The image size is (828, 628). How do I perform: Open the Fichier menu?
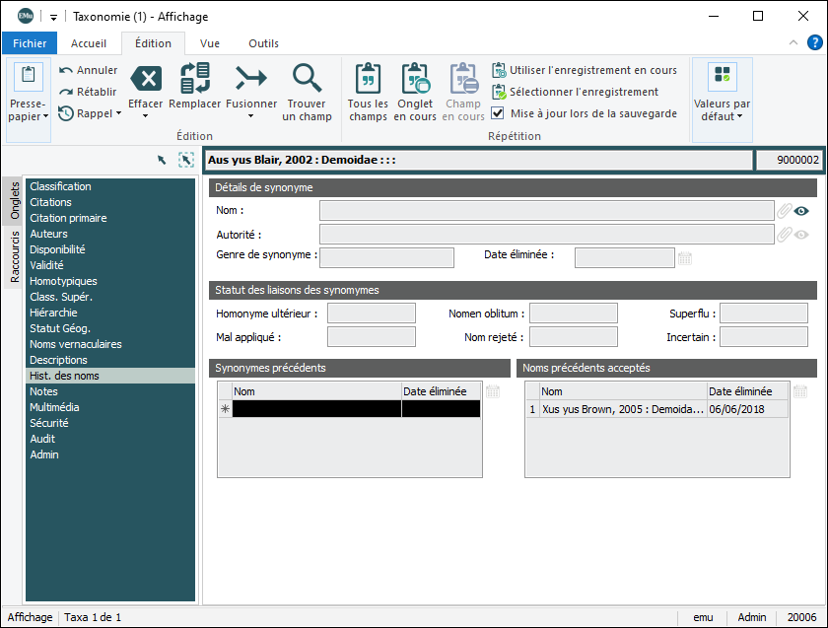(x=30, y=43)
